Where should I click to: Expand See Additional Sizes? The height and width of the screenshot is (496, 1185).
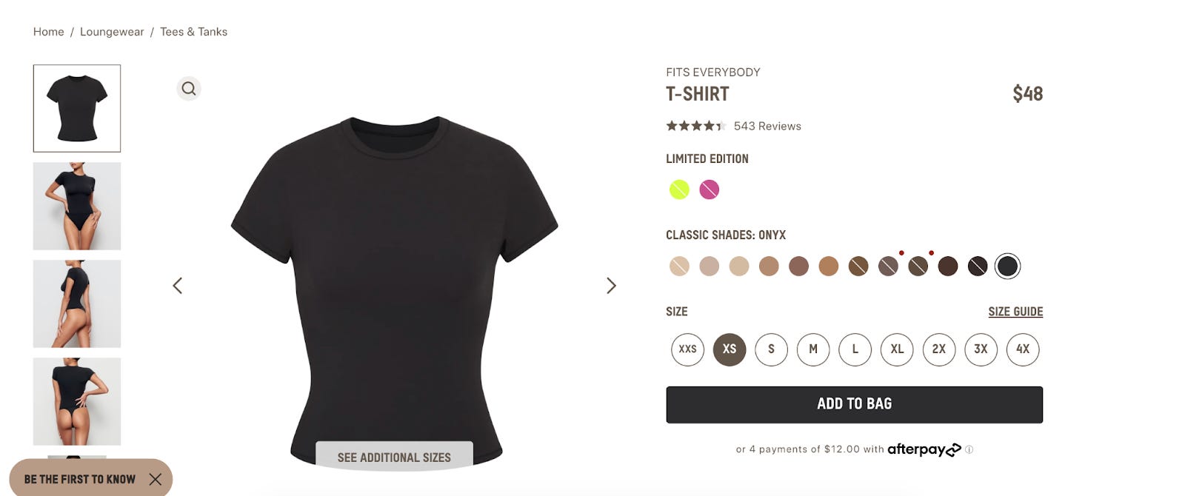[x=394, y=458]
